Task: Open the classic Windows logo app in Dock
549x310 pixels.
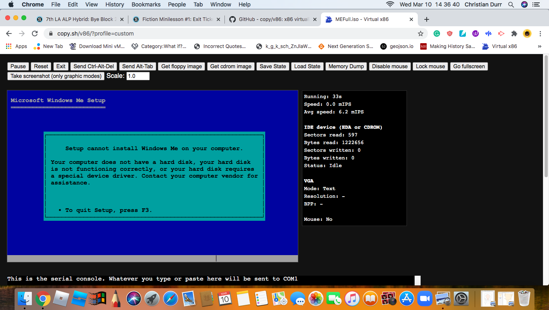Action: [97, 299]
